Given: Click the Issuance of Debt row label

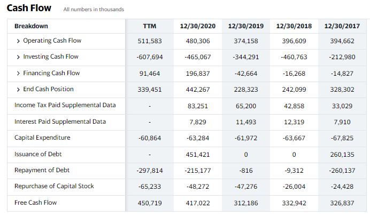Looking at the screenshot, I should (37, 154).
